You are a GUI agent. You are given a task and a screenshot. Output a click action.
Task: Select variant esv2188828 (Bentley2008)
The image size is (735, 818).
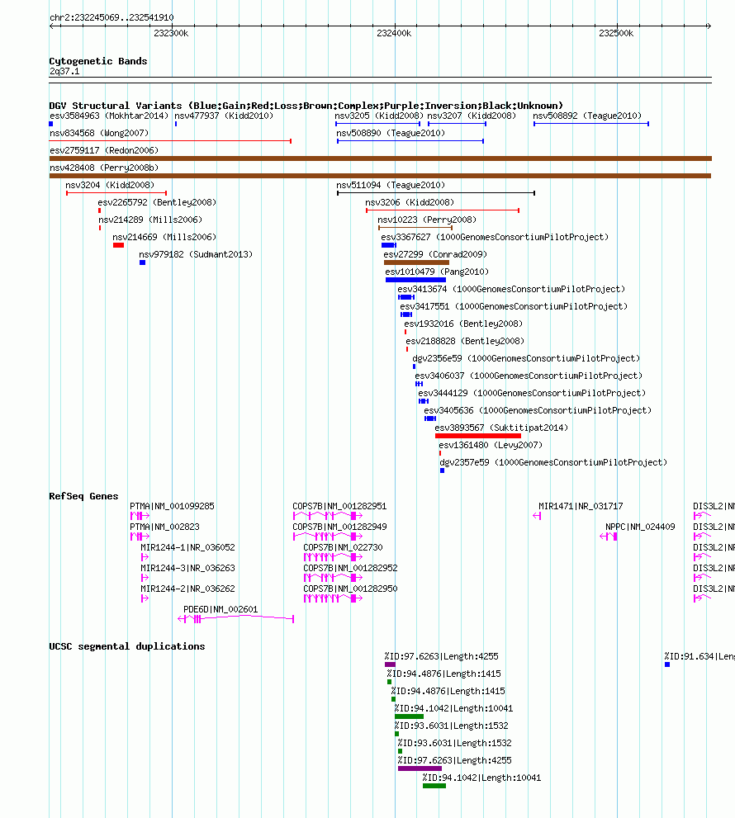[465, 341]
